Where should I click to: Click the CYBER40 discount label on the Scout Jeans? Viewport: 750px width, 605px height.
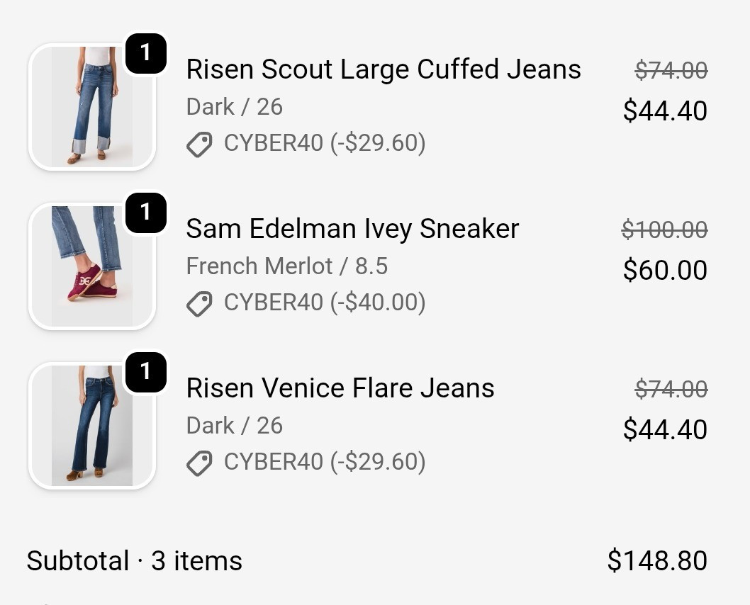[x=325, y=145]
